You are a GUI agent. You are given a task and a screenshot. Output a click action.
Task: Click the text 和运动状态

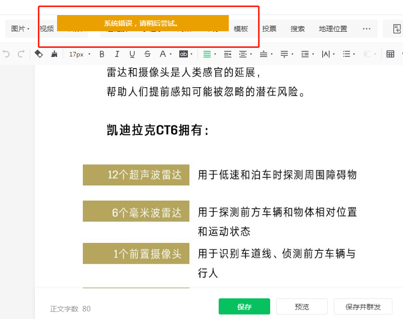(224, 231)
